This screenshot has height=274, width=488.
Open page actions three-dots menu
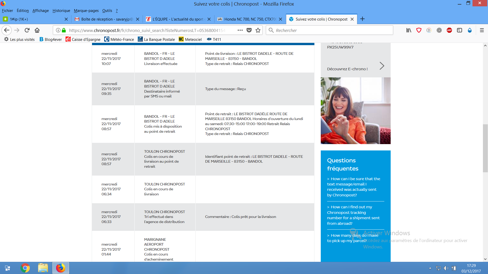coord(240,30)
